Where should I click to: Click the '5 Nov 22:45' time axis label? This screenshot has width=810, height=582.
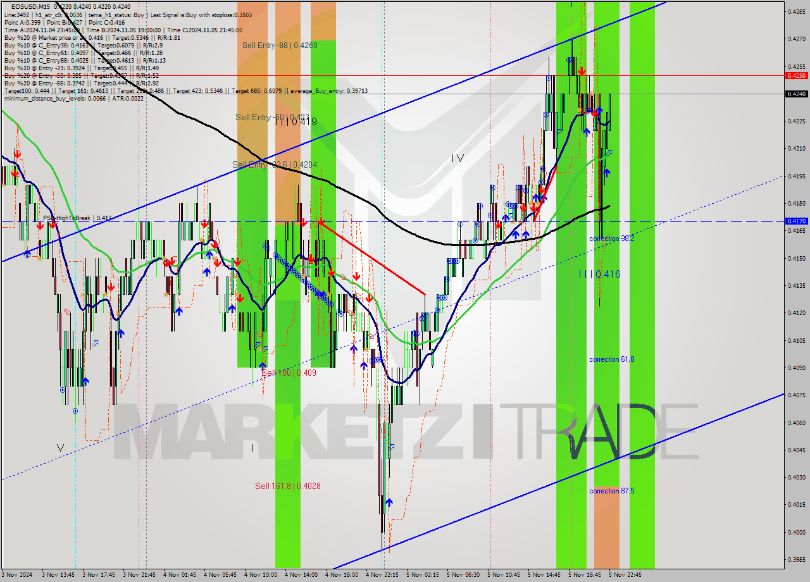(x=625, y=575)
